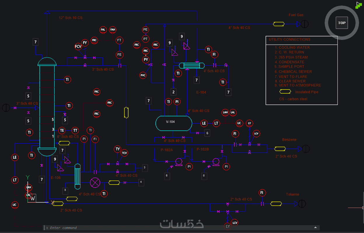Select legend entry '6. CHEMICAL SEWER'
The height and width of the screenshot is (233, 364).
[293, 71]
